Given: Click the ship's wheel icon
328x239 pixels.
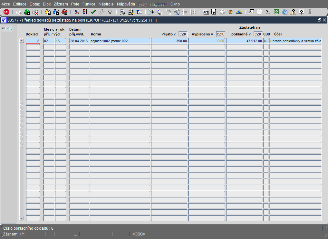Looking at the screenshot, I should tap(230, 12).
